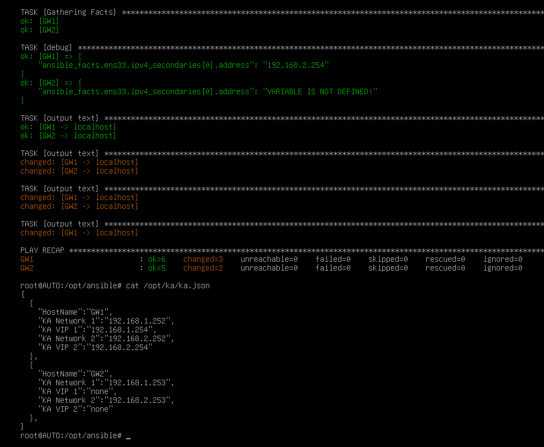544x447 pixels.
Task: Click the "KA VIP 2":"none" line
Action: (75, 409)
